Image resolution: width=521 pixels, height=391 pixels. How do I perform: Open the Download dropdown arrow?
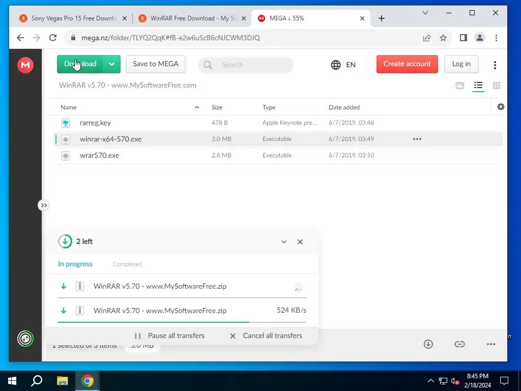pyautogui.click(x=111, y=64)
